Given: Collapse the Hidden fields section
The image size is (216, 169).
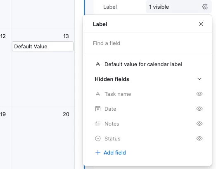Looking at the screenshot, I should click(x=199, y=79).
